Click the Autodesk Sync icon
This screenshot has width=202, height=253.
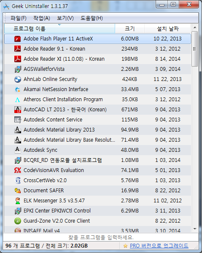[18, 150]
